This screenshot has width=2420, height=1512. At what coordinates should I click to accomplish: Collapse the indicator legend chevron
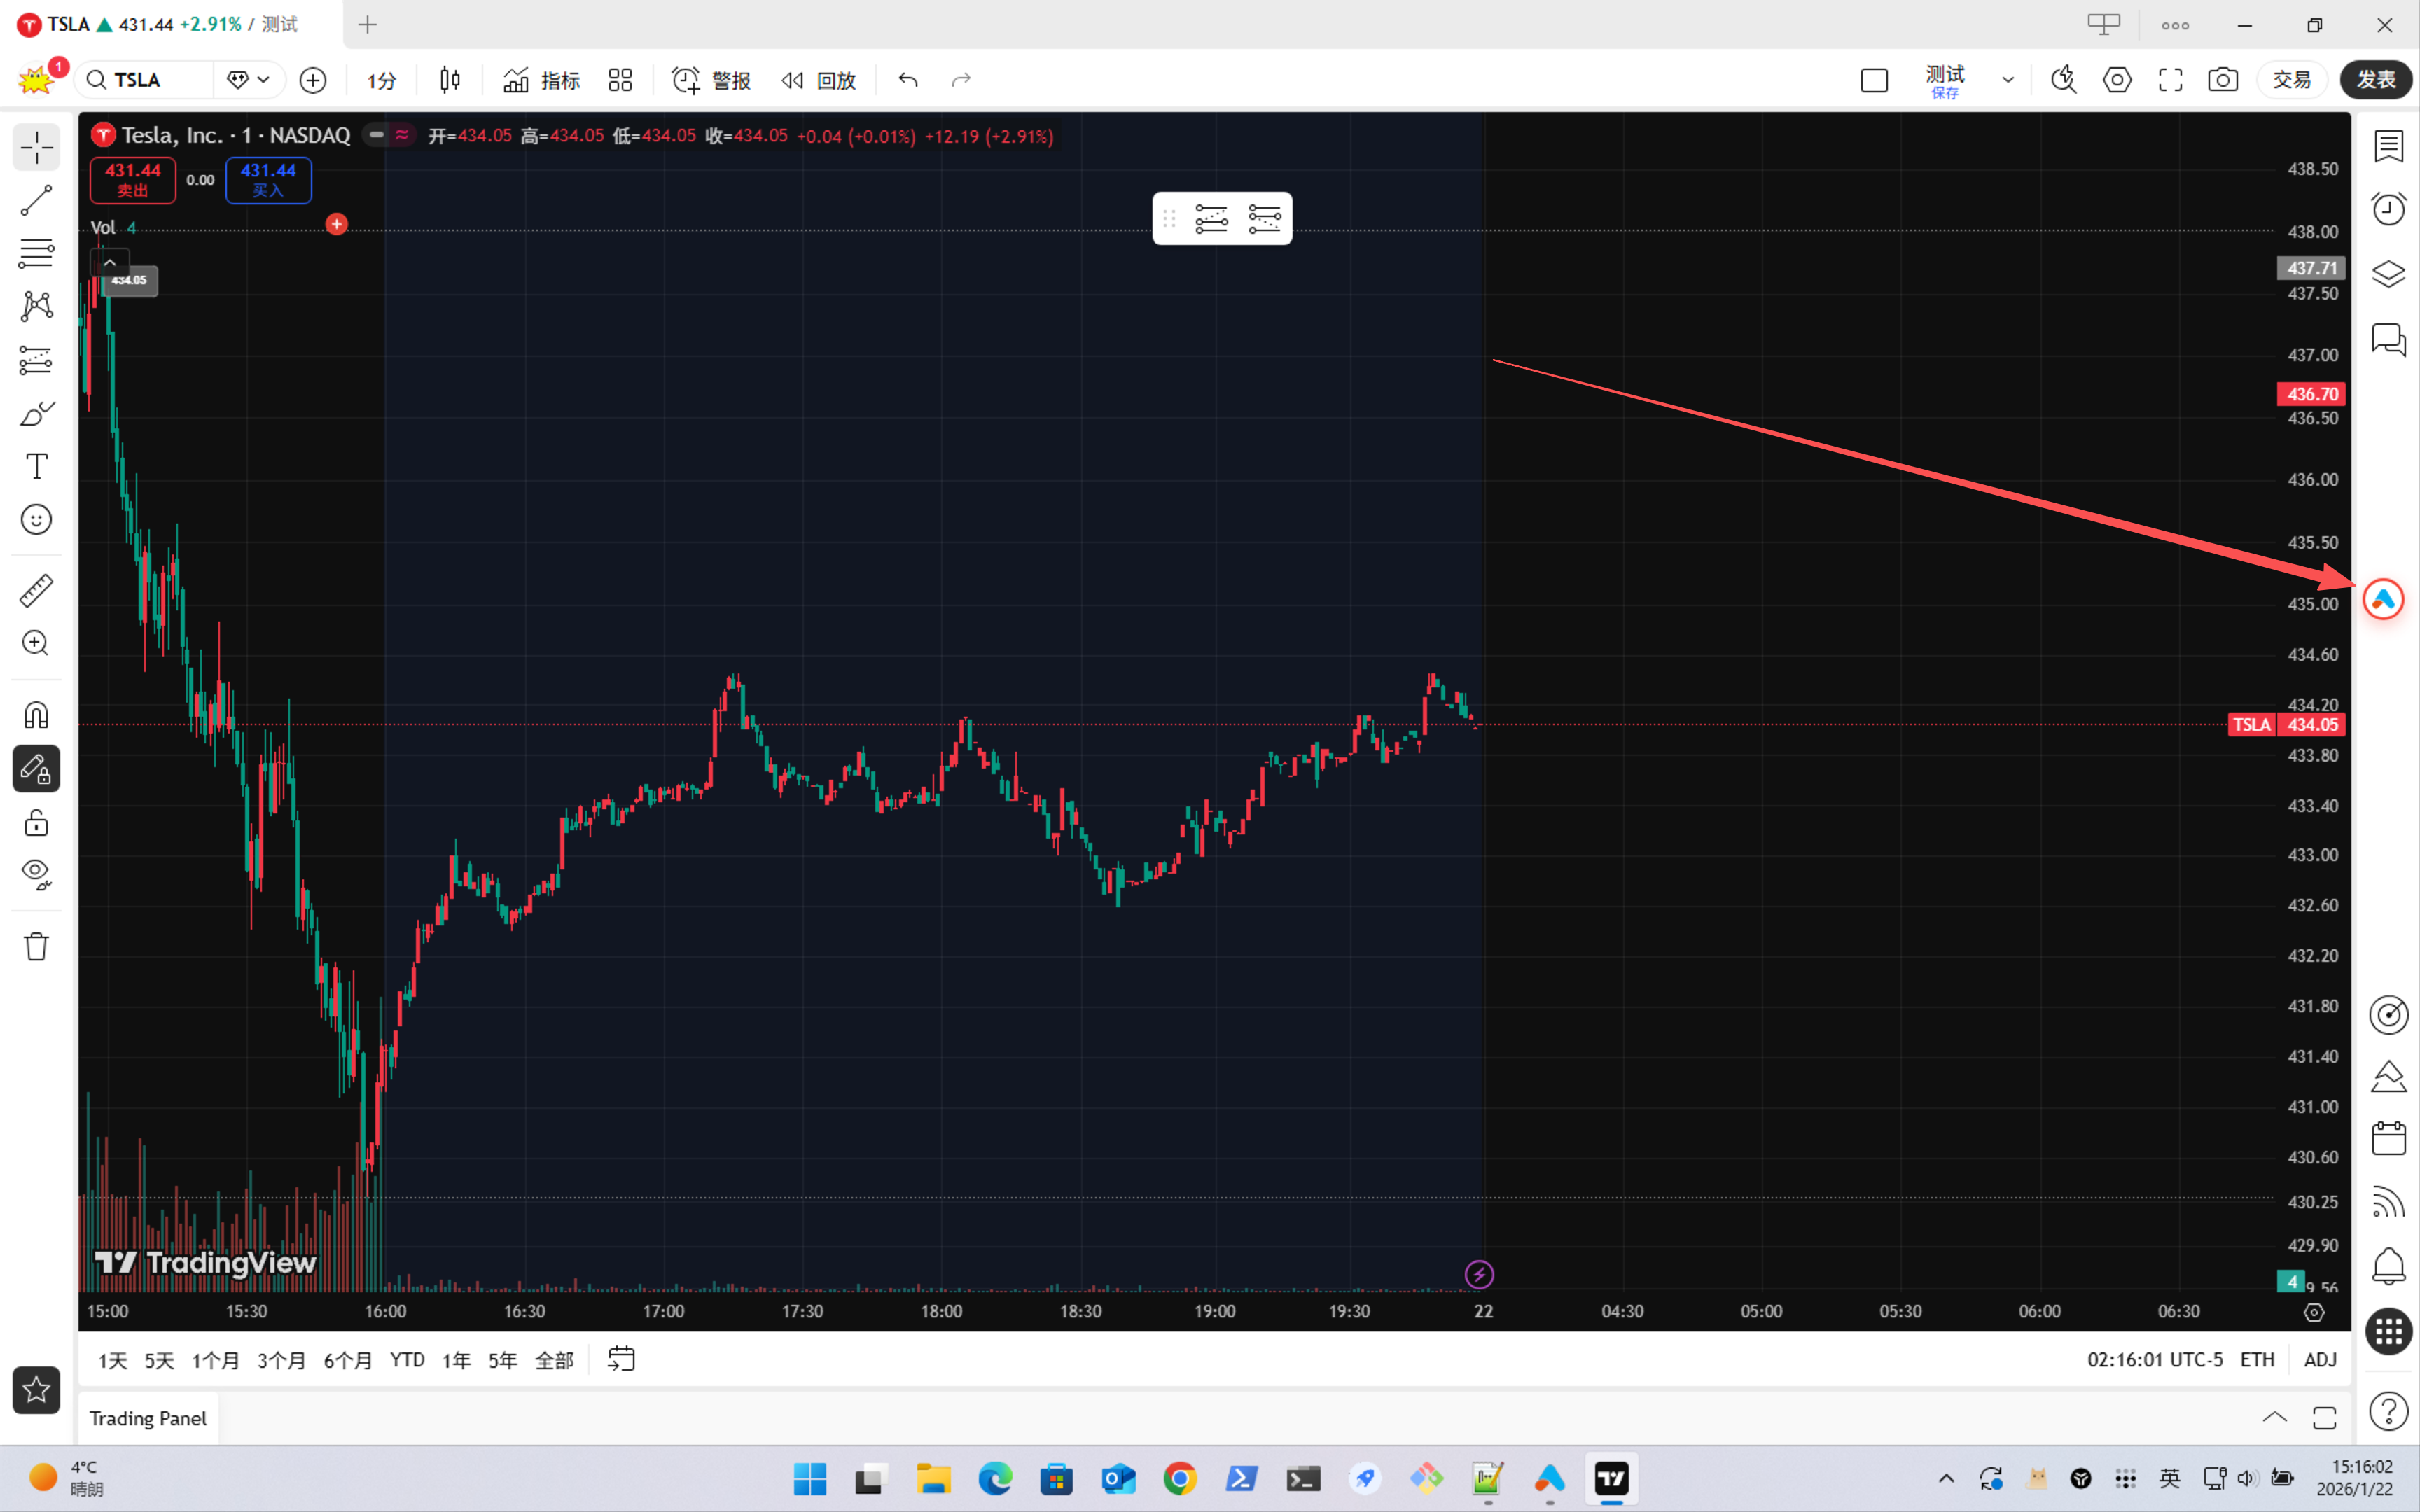coord(110,262)
